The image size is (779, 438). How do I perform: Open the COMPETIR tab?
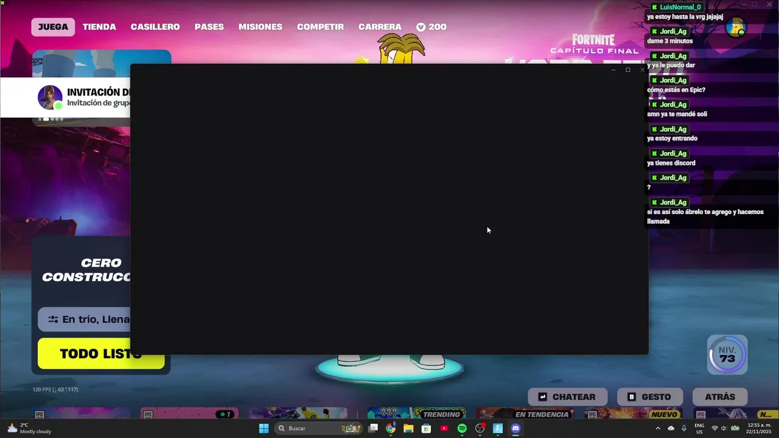tap(320, 27)
